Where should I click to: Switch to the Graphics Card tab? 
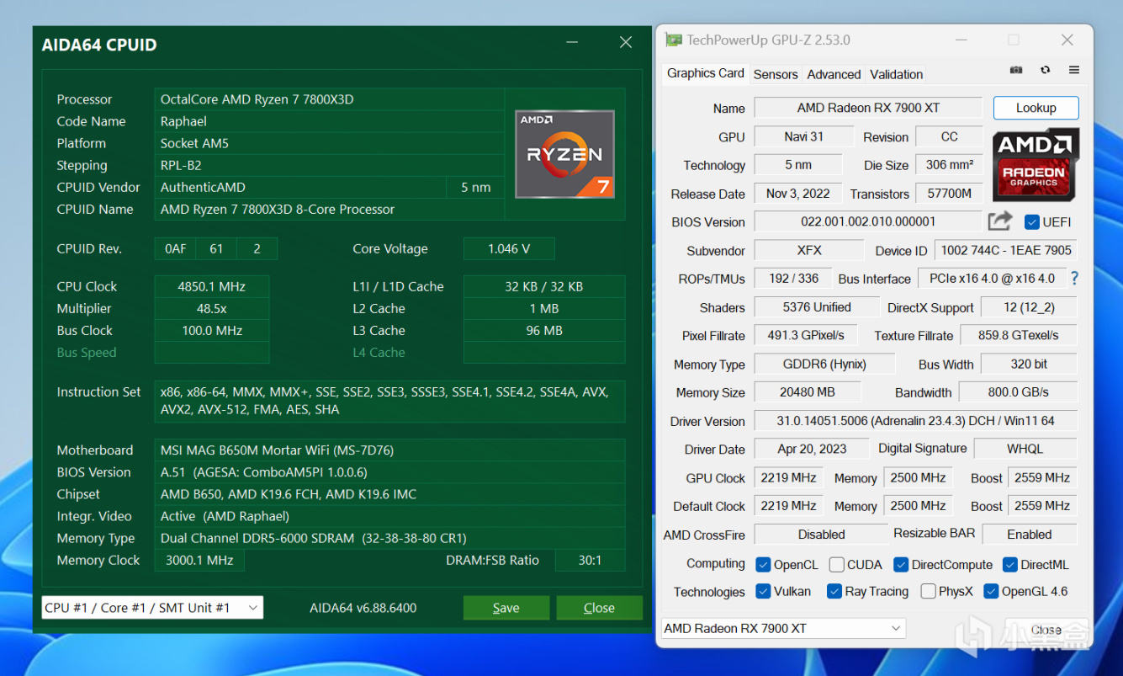pyautogui.click(x=705, y=73)
